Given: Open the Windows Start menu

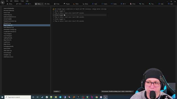Looking at the screenshot, I should [2, 97].
